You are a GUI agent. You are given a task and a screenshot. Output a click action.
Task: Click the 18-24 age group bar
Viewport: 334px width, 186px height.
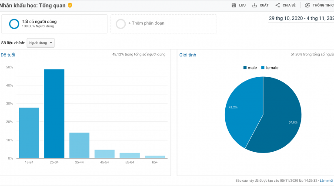[29, 133]
